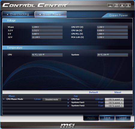The height and width of the screenshot is (129, 135).
Task: Click the Save button
Action: click(107, 118)
